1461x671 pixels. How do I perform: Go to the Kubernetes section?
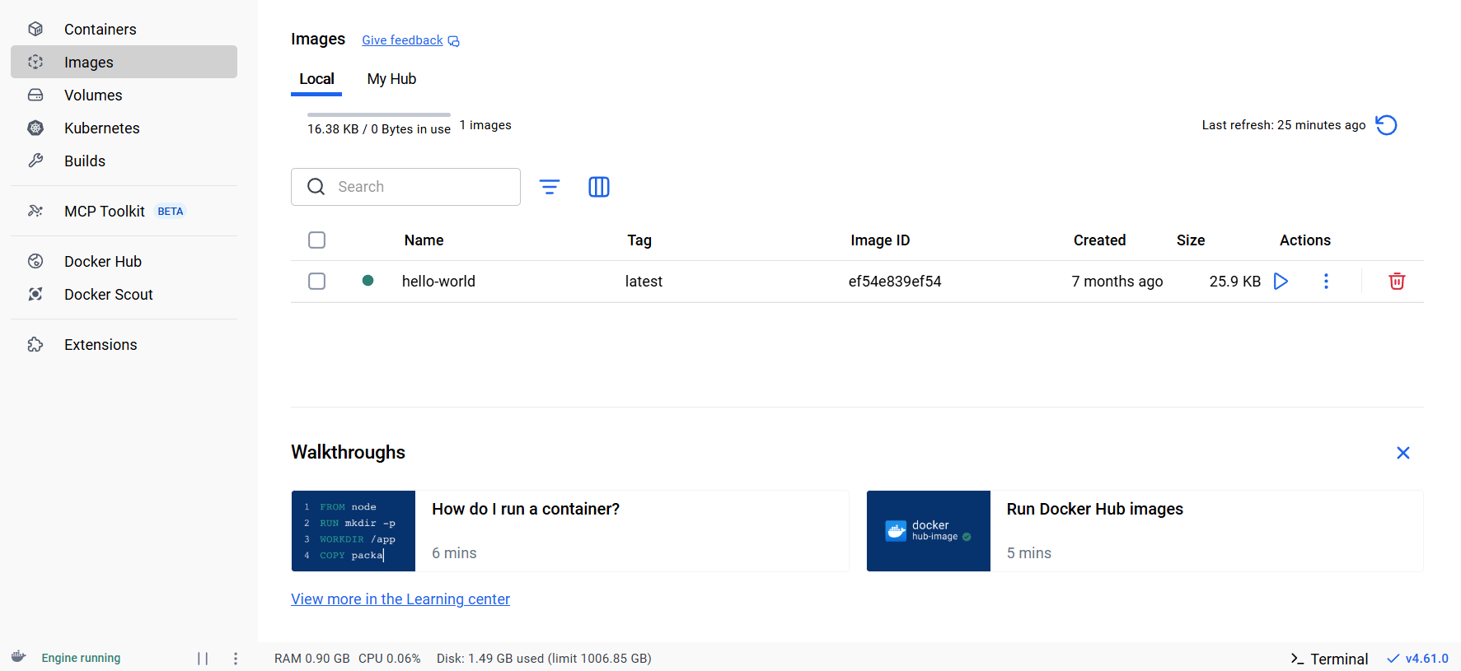pos(124,128)
